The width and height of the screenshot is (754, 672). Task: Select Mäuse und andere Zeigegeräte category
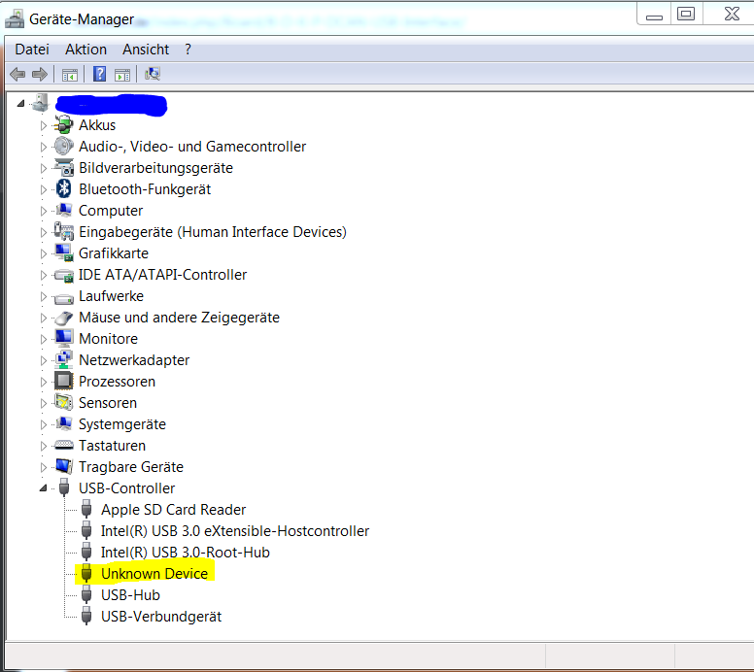[179, 318]
